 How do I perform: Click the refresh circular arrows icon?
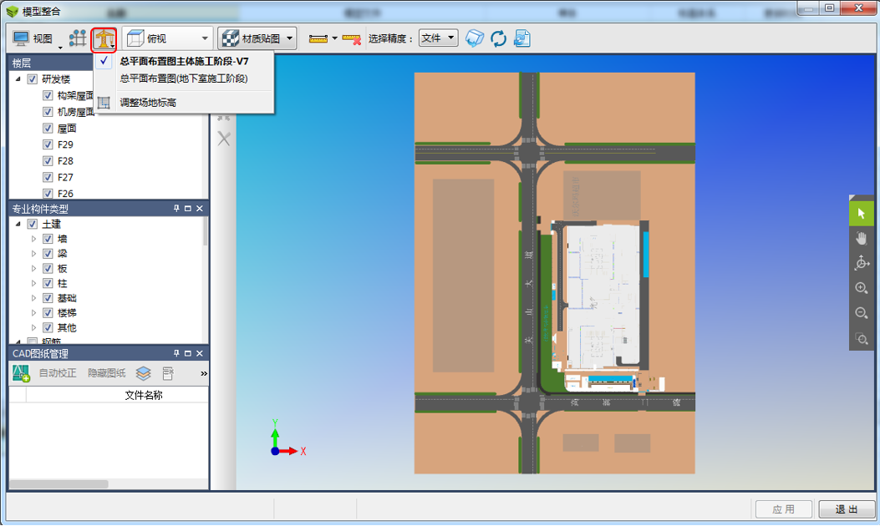coord(498,38)
